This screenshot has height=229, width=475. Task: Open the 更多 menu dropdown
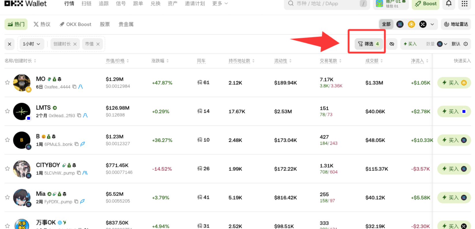[220, 3]
